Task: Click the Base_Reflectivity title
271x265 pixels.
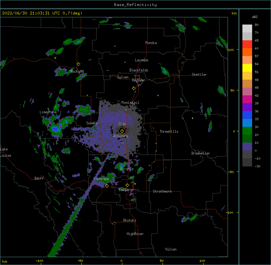Action: click(135, 5)
